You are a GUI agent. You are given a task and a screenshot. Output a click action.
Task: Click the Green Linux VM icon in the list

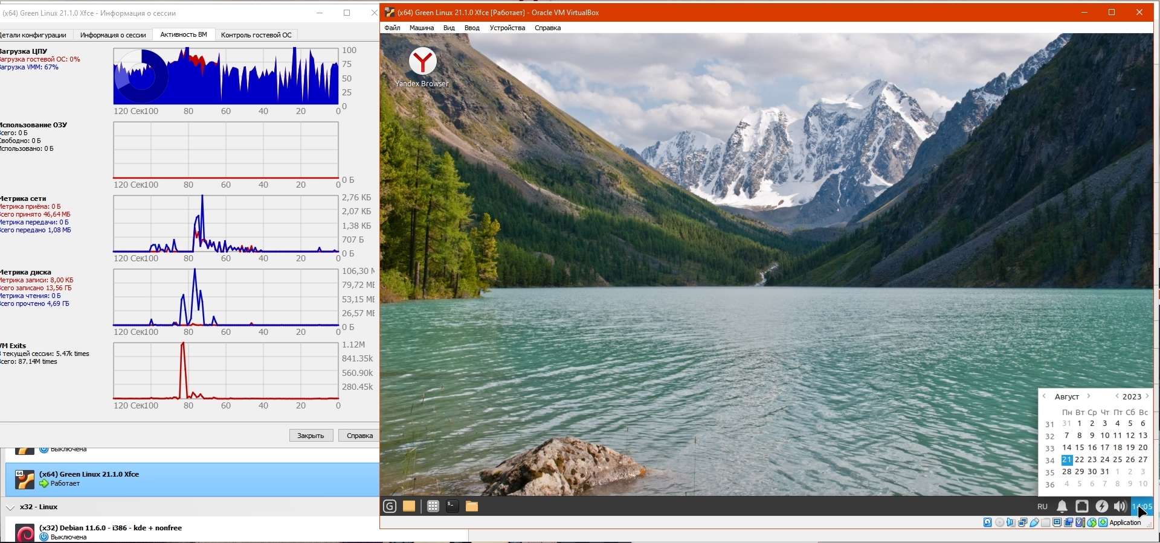(25, 479)
